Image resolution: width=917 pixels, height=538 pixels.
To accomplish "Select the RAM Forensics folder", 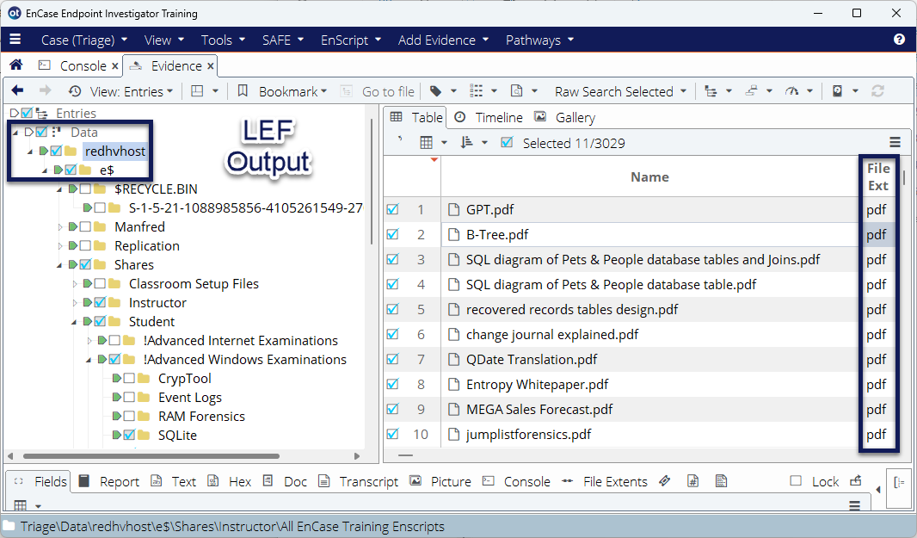I will point(201,417).
